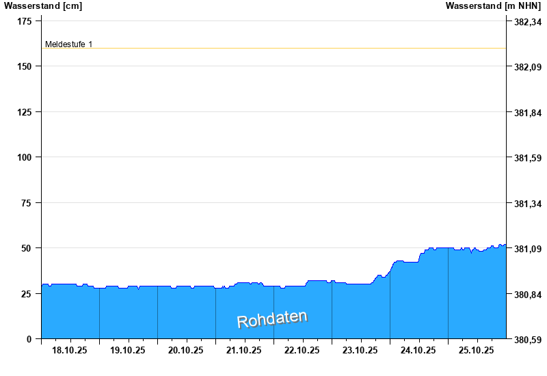Screen dimensions: 547x376
Task: Click the 380,84 m NHN value
Action: point(528,295)
